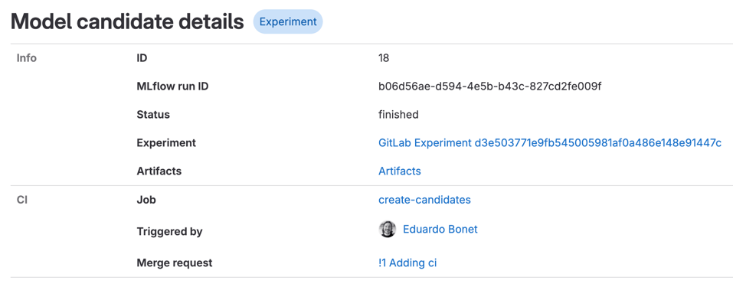Open Eduardo Bonet's profile name link
Image resolution: width=733 pixels, height=287 pixels.
(x=440, y=230)
